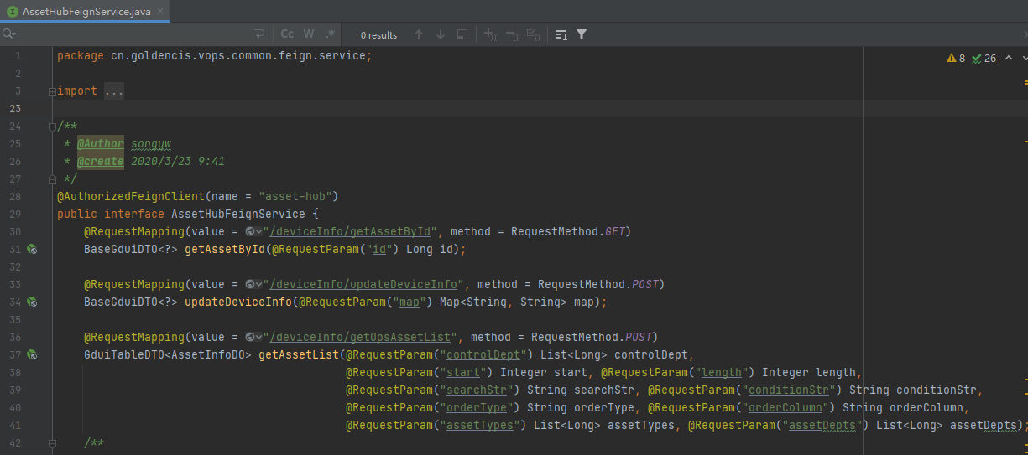Click fold end marker at line 27
Viewport: 1028px width, 455px height.
(51, 178)
